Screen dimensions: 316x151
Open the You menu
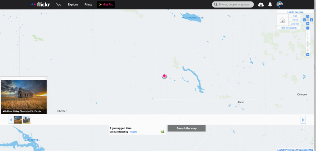tap(59, 5)
